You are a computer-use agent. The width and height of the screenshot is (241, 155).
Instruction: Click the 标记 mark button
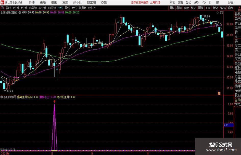pos(215,8)
